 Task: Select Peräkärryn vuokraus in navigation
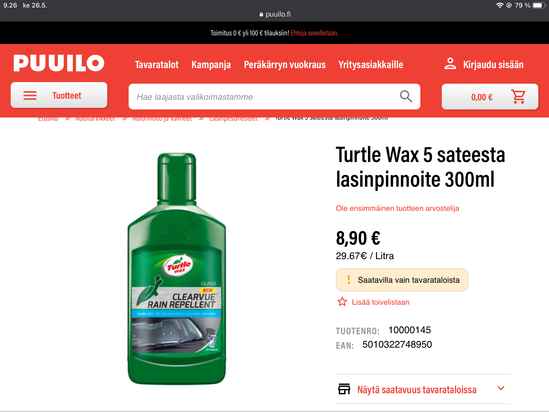coord(285,65)
